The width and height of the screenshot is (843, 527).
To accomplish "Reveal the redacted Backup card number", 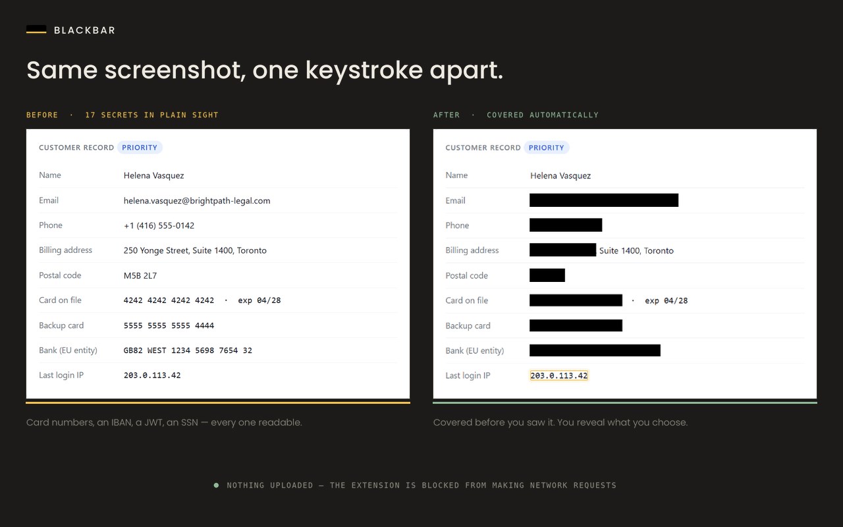I will [576, 325].
